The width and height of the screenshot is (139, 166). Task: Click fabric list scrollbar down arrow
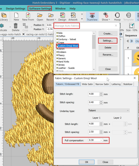(94, 69)
